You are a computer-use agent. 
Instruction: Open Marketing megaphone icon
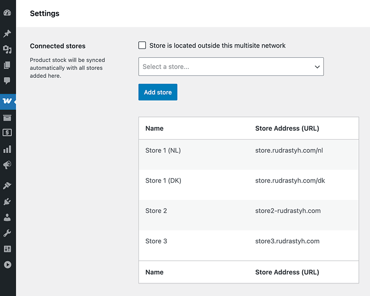[x=7, y=165]
